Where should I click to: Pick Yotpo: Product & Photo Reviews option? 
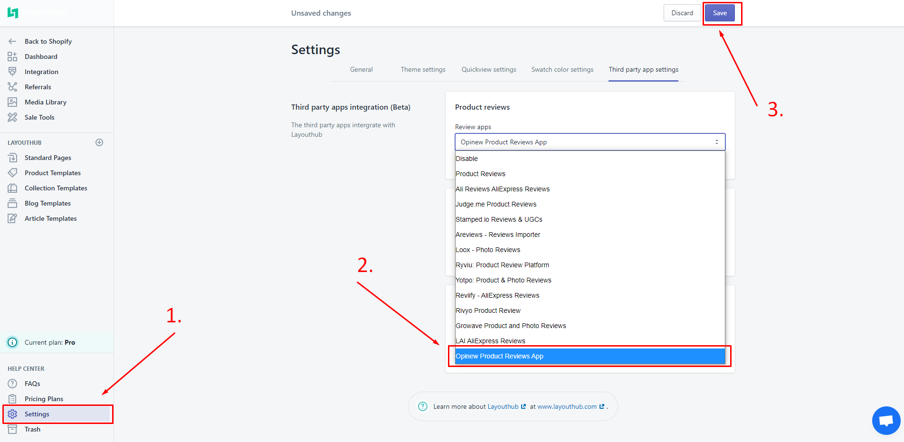tap(590, 280)
